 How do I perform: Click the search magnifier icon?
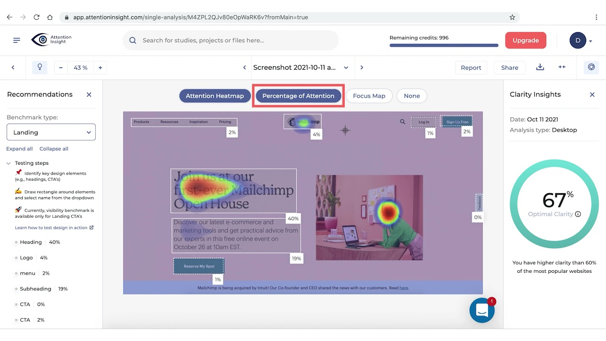pos(133,40)
